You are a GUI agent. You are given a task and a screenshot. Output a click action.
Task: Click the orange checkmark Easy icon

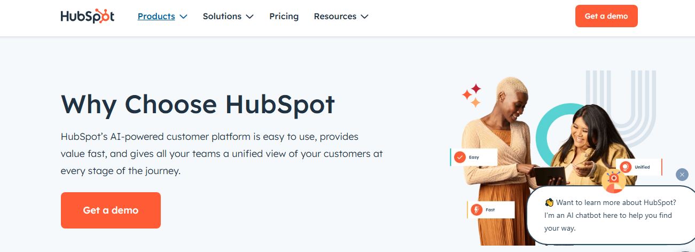click(459, 157)
